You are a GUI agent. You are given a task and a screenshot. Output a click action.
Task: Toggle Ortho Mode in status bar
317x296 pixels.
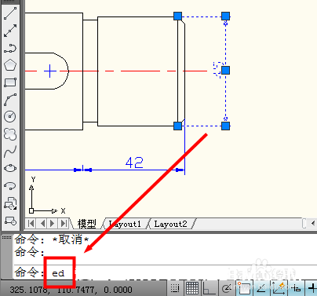coord(209,289)
